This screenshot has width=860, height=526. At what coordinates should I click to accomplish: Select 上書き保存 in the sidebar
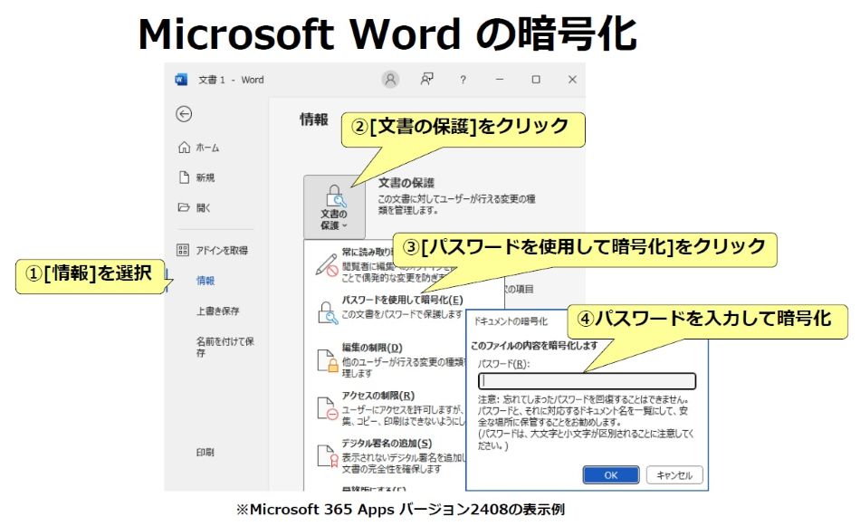tap(217, 311)
